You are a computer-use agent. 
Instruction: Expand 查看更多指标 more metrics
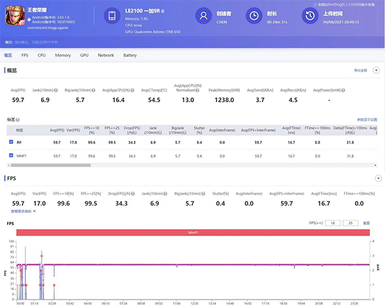point(21,210)
